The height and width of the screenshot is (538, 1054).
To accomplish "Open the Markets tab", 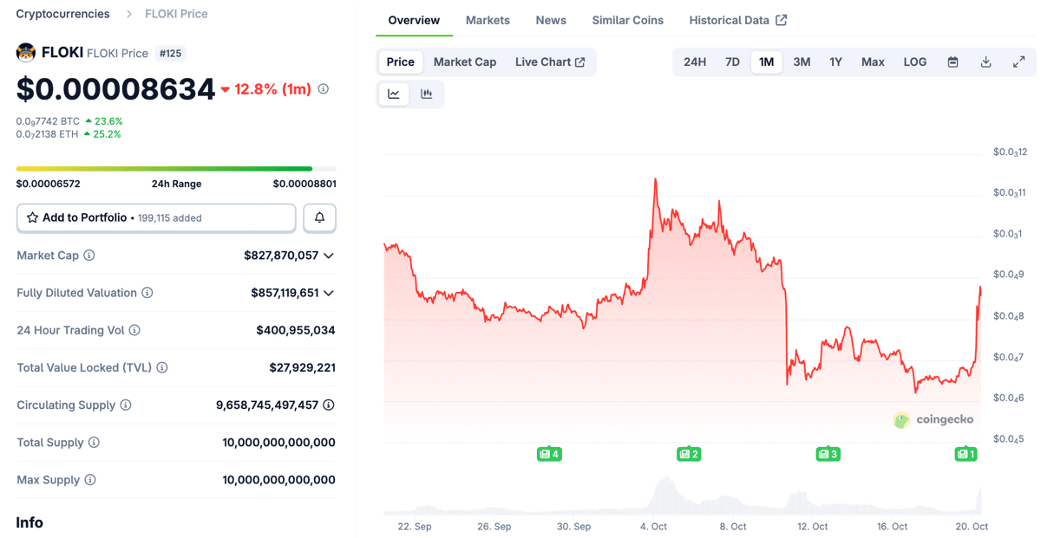I will pyautogui.click(x=488, y=20).
